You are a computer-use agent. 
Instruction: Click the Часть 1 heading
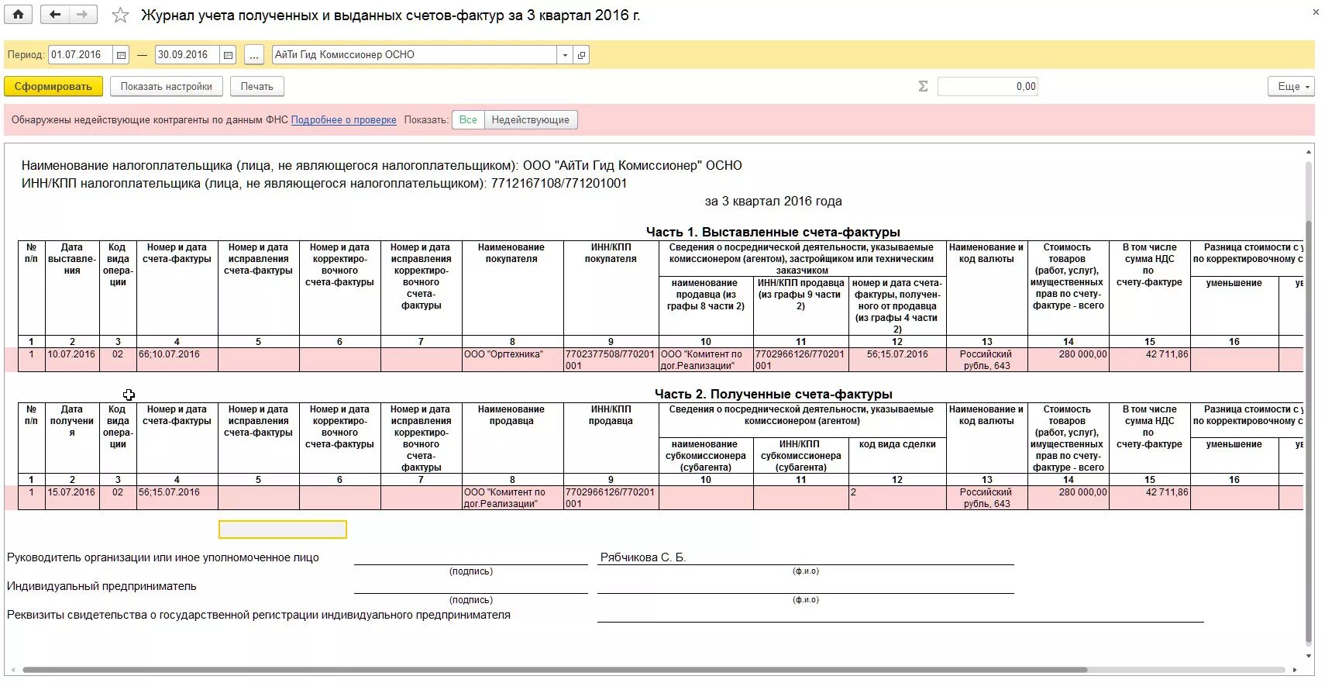pyautogui.click(x=773, y=232)
